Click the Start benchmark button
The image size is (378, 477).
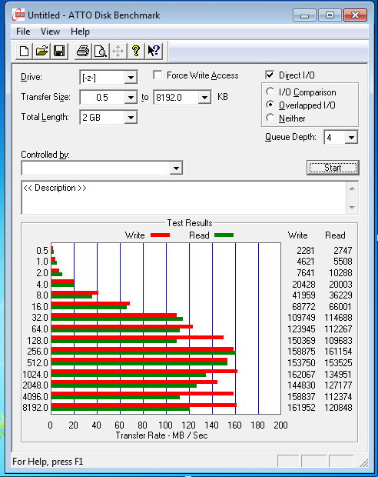(x=333, y=168)
